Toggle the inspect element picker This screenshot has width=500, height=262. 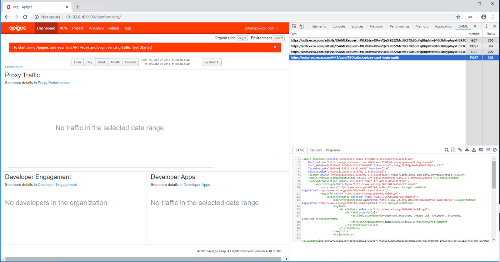click(x=294, y=26)
